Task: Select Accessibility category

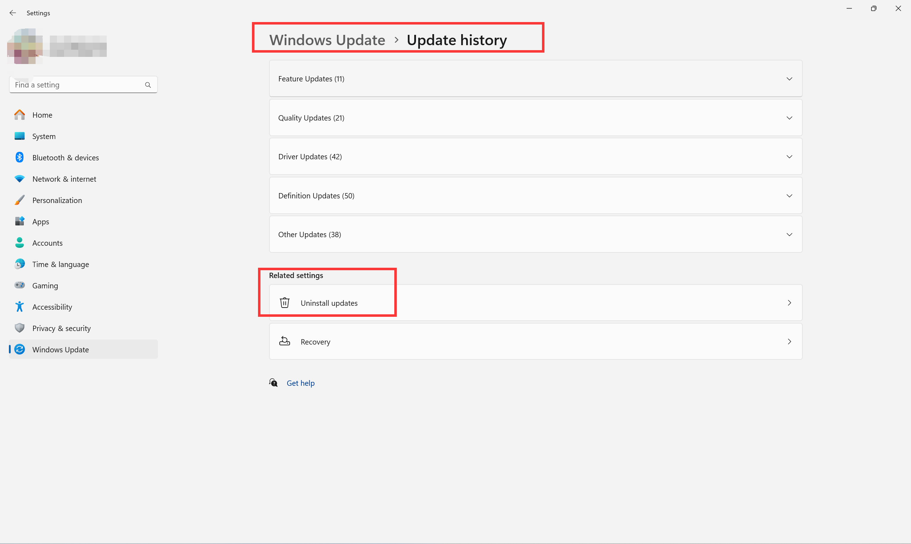Action: [x=83, y=306]
